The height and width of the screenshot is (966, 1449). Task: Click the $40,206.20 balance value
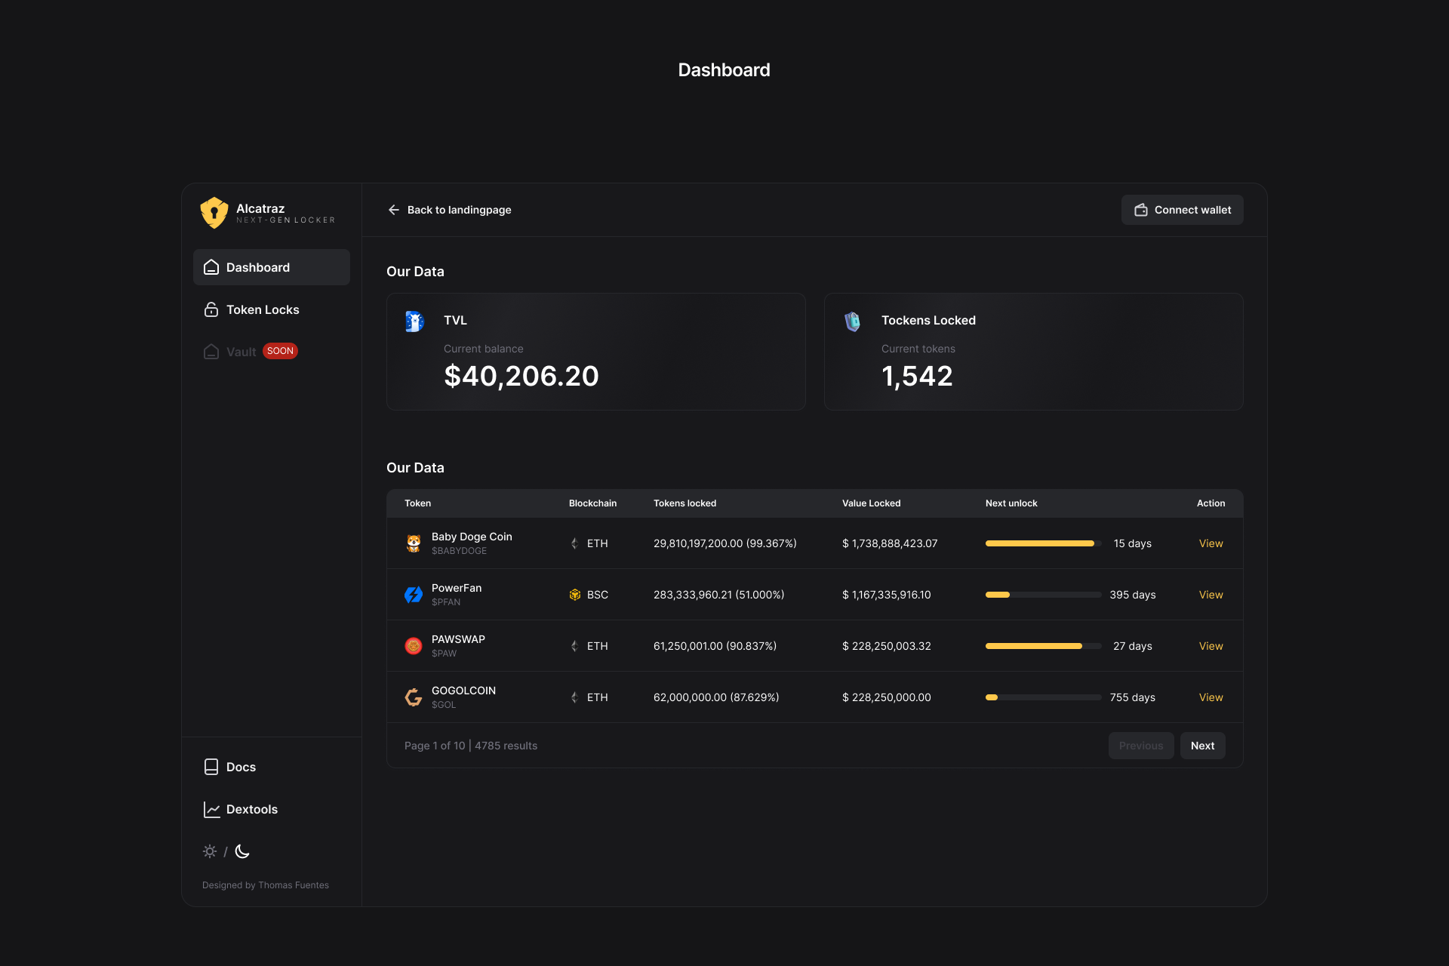click(521, 376)
